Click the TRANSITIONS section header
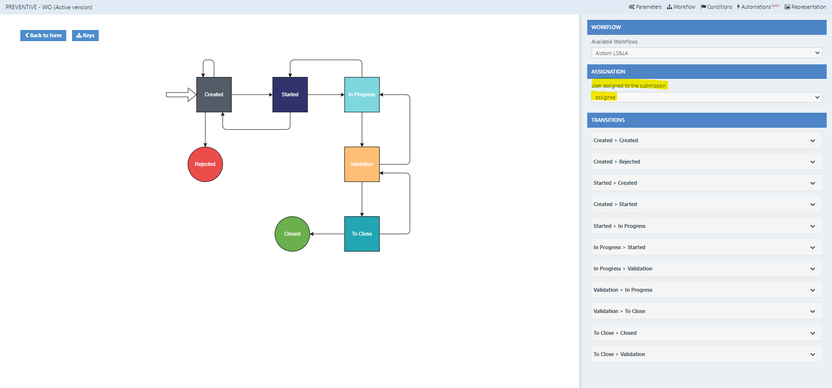Viewport: 832px width, 388px height. [x=707, y=120]
